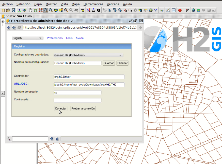Open the Capa menu

click(38, 4)
